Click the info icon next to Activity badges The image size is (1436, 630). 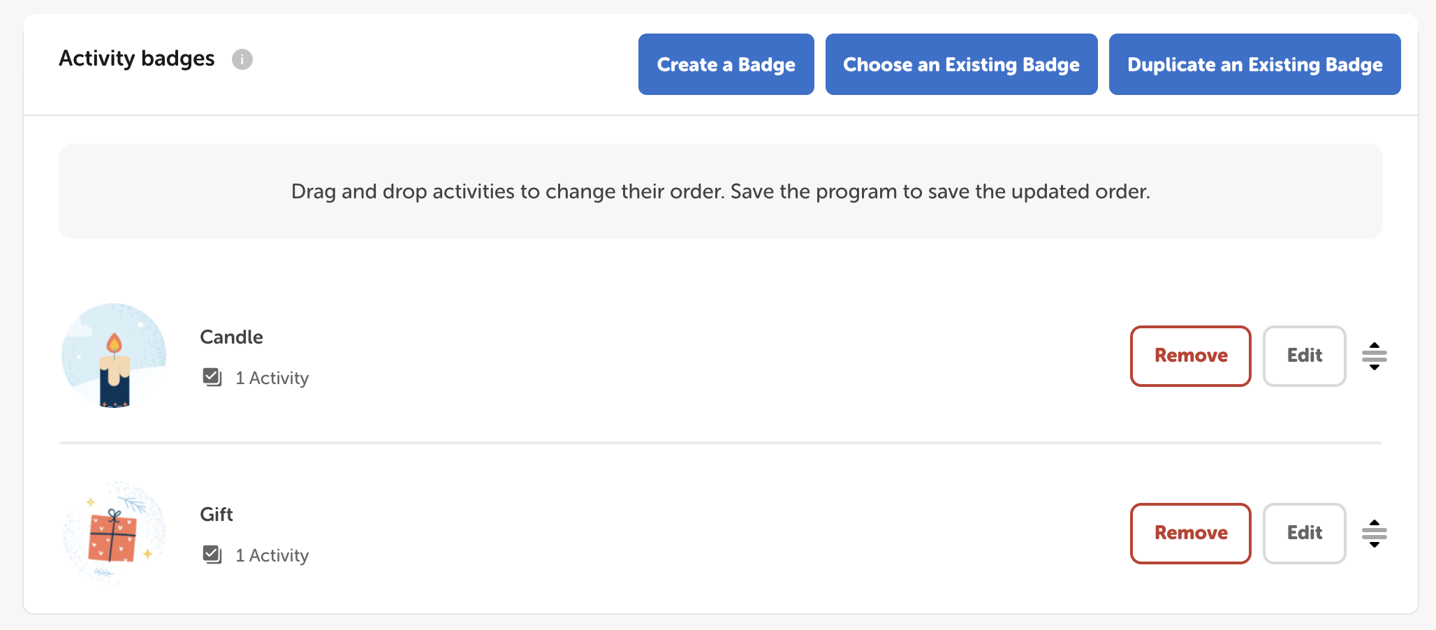click(242, 59)
